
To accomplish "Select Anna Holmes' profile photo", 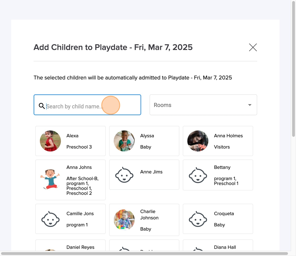I will [198, 141].
